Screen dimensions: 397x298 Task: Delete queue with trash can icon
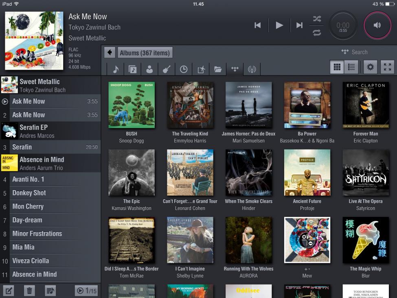point(29,290)
